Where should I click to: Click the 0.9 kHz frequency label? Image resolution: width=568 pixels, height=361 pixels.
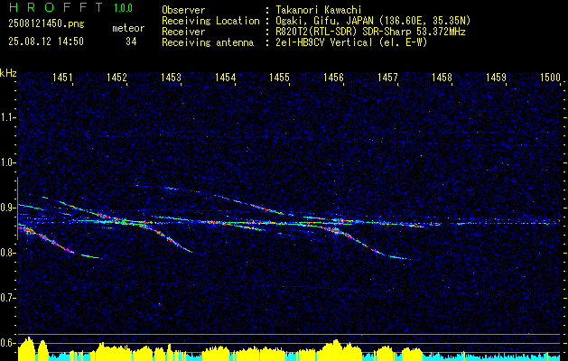tap(8, 208)
